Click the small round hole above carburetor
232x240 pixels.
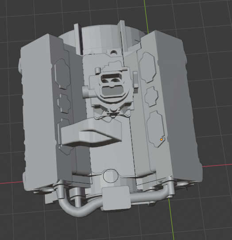(x=113, y=53)
